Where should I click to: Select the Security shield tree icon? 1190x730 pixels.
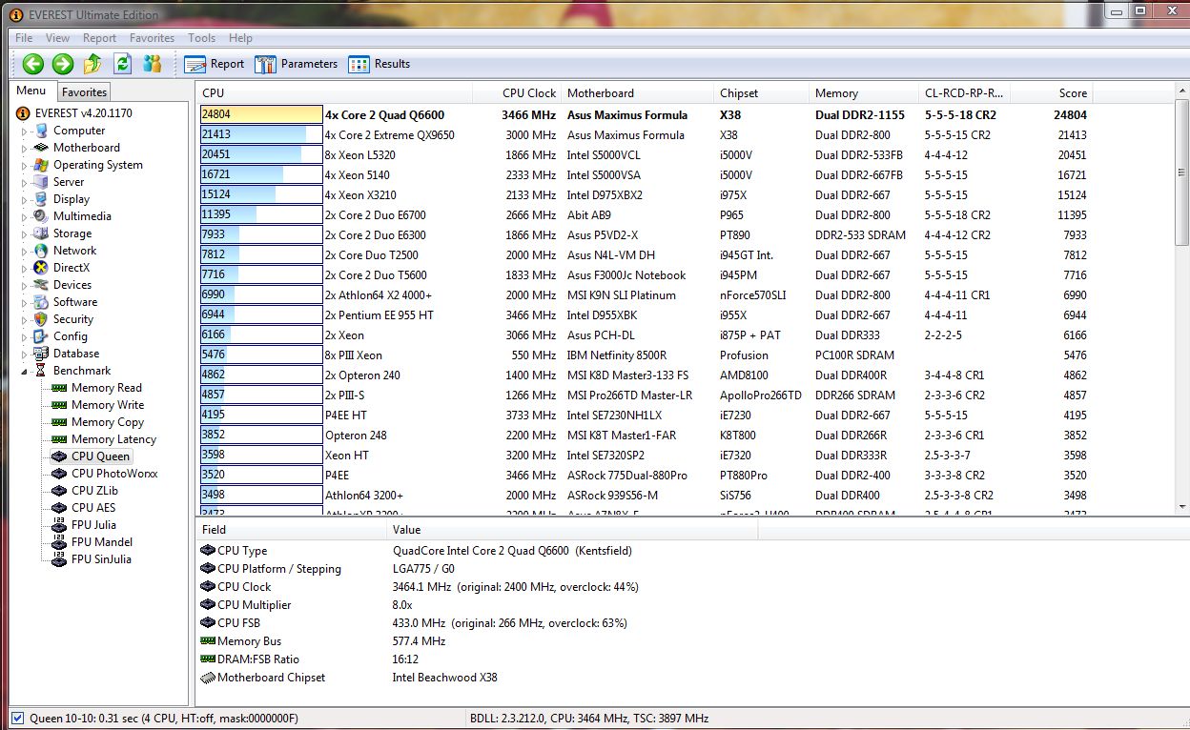pyautogui.click(x=41, y=319)
